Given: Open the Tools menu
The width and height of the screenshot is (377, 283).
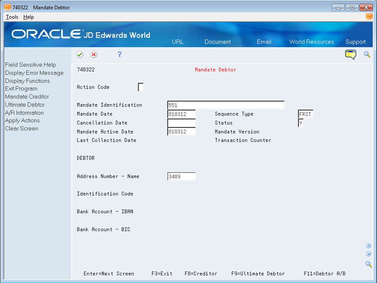Looking at the screenshot, I should (x=12, y=17).
